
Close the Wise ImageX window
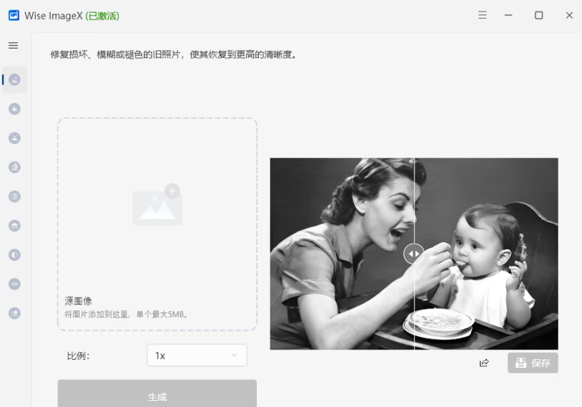(x=569, y=16)
